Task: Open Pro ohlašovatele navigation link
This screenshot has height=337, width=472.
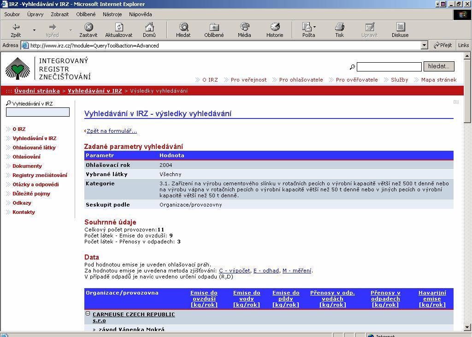Action: tap(301, 80)
